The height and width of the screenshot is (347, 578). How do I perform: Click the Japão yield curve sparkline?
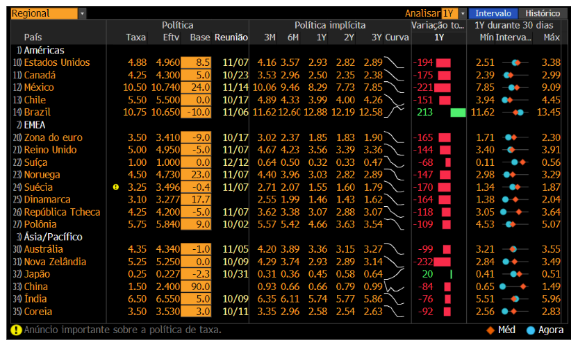(394, 274)
